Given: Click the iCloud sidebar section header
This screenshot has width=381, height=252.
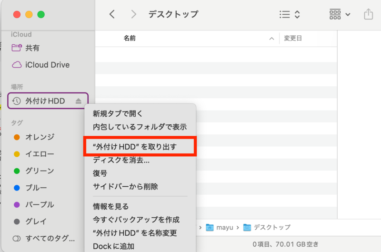Looking at the screenshot, I should 21,34.
